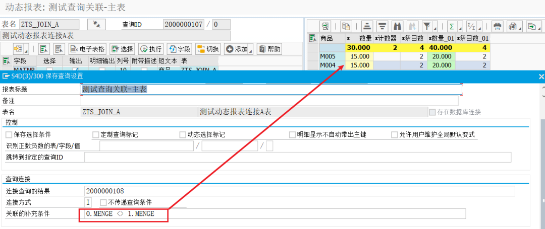
Task: Click the 跳转到指定的查询ID field
Action: coord(298,157)
